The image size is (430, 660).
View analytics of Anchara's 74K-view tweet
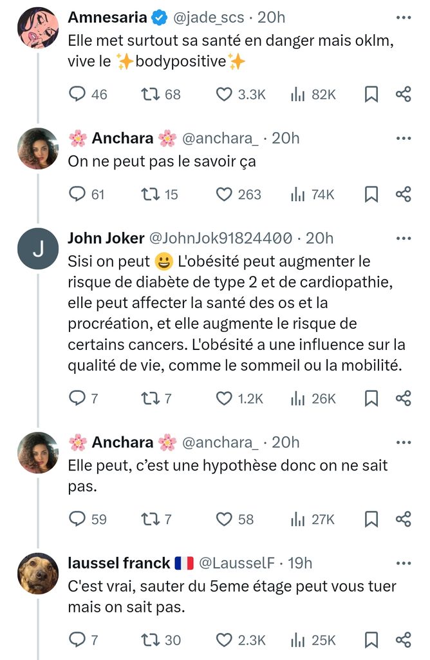click(x=297, y=194)
